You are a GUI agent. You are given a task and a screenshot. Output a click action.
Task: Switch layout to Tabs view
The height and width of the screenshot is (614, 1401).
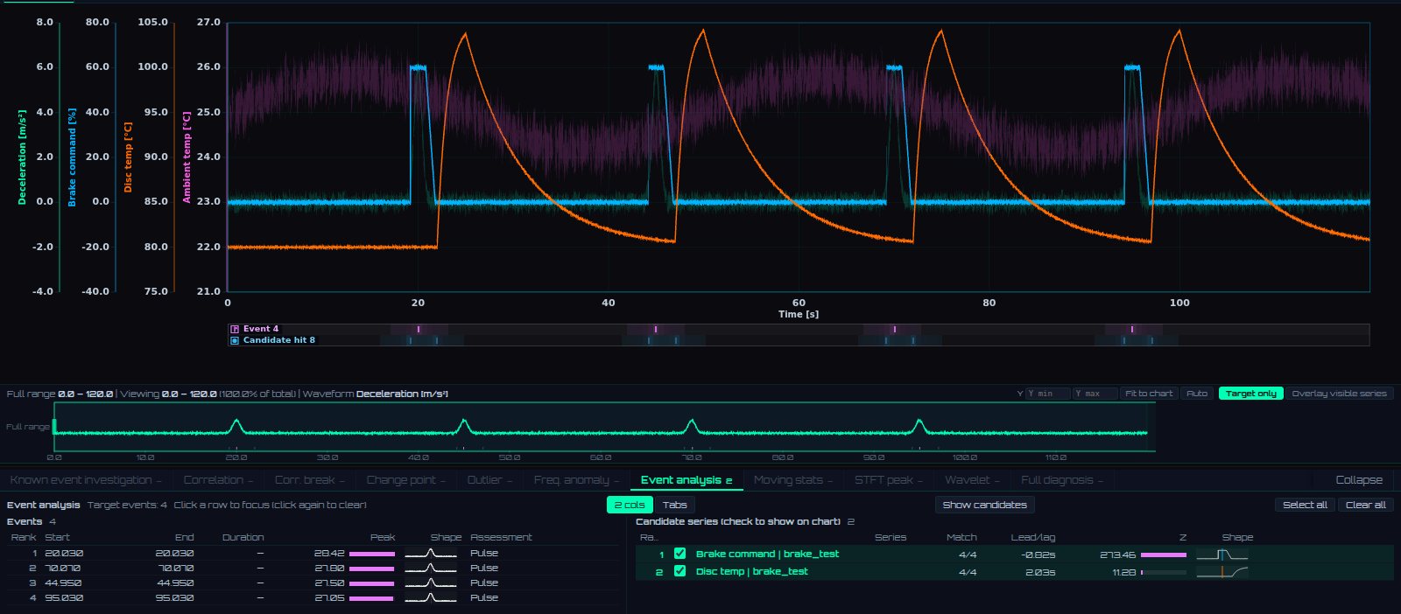click(x=674, y=505)
